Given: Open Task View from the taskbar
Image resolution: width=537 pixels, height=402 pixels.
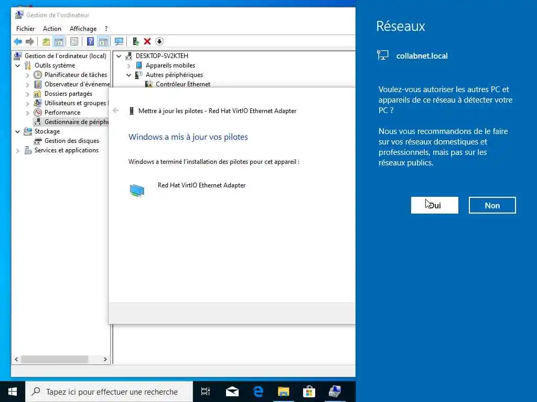Looking at the screenshot, I should coord(206,392).
